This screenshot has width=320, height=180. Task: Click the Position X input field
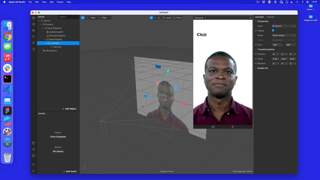click(276, 54)
